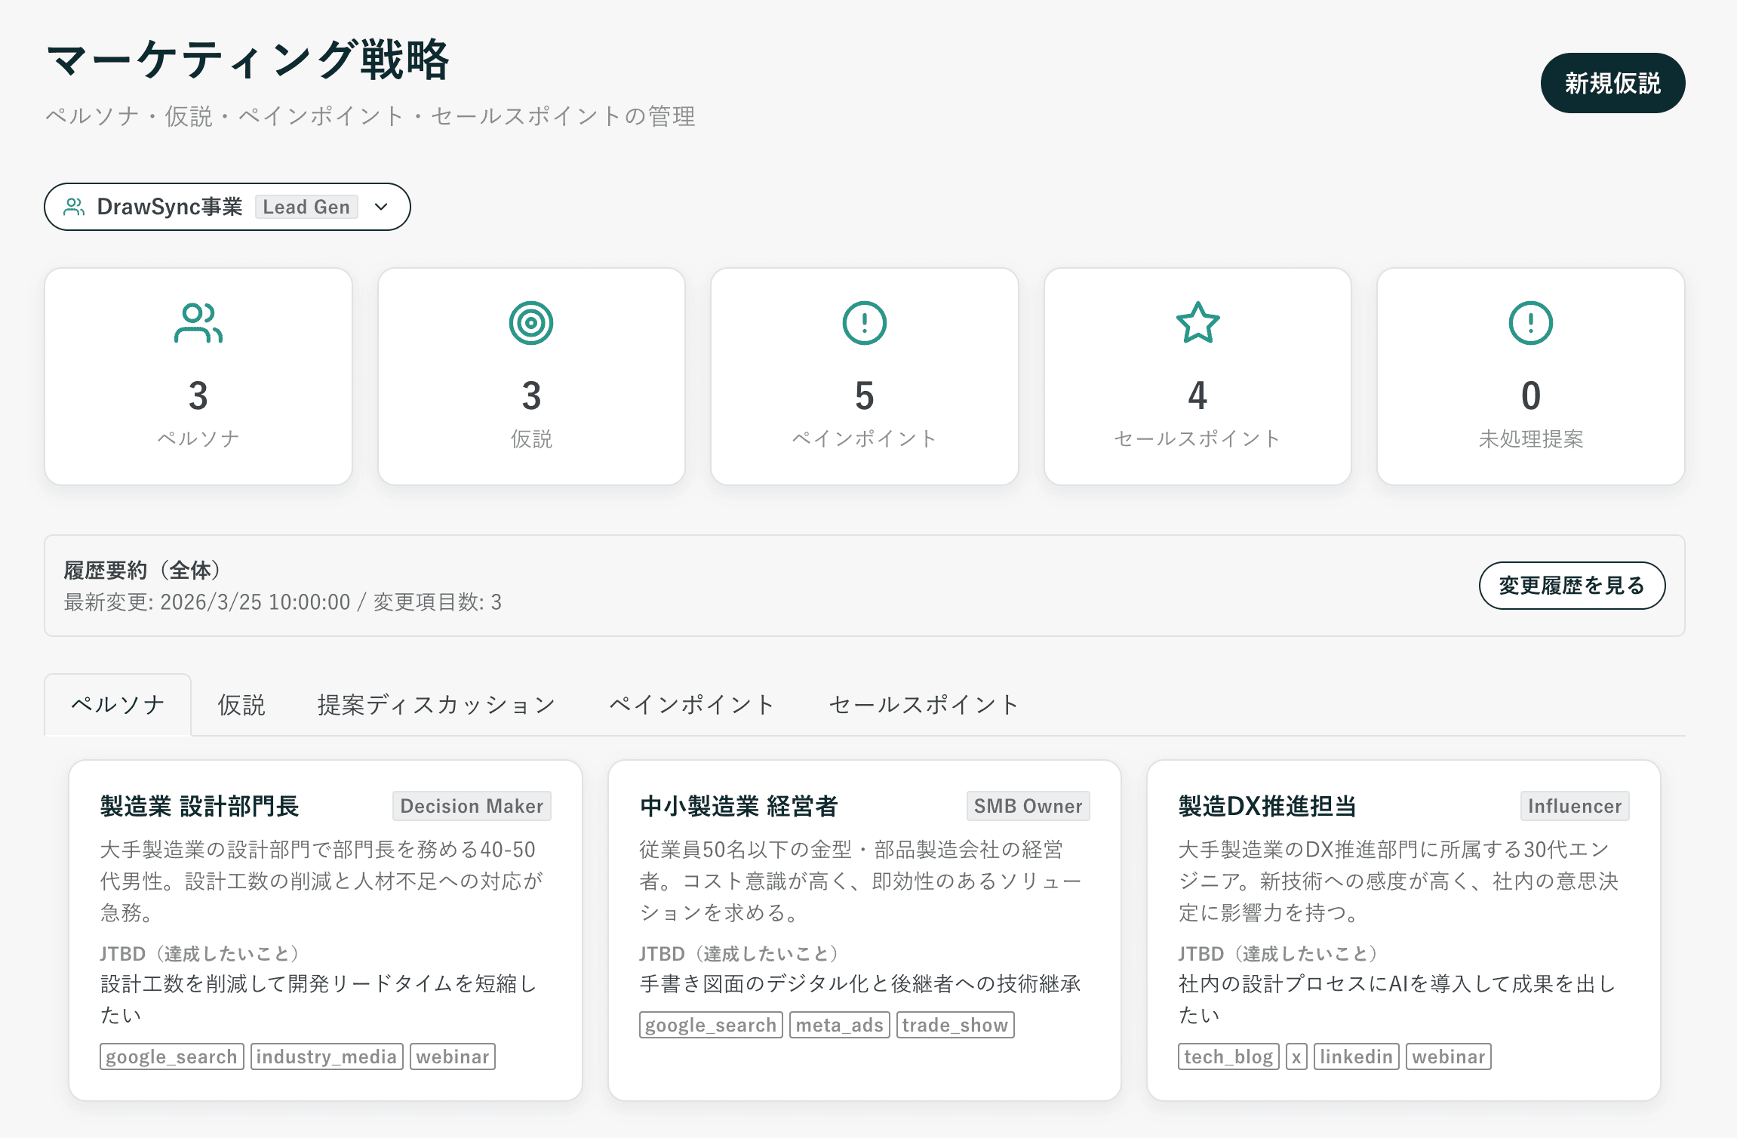Click the star icon on the セールスポイント card

1198,321
